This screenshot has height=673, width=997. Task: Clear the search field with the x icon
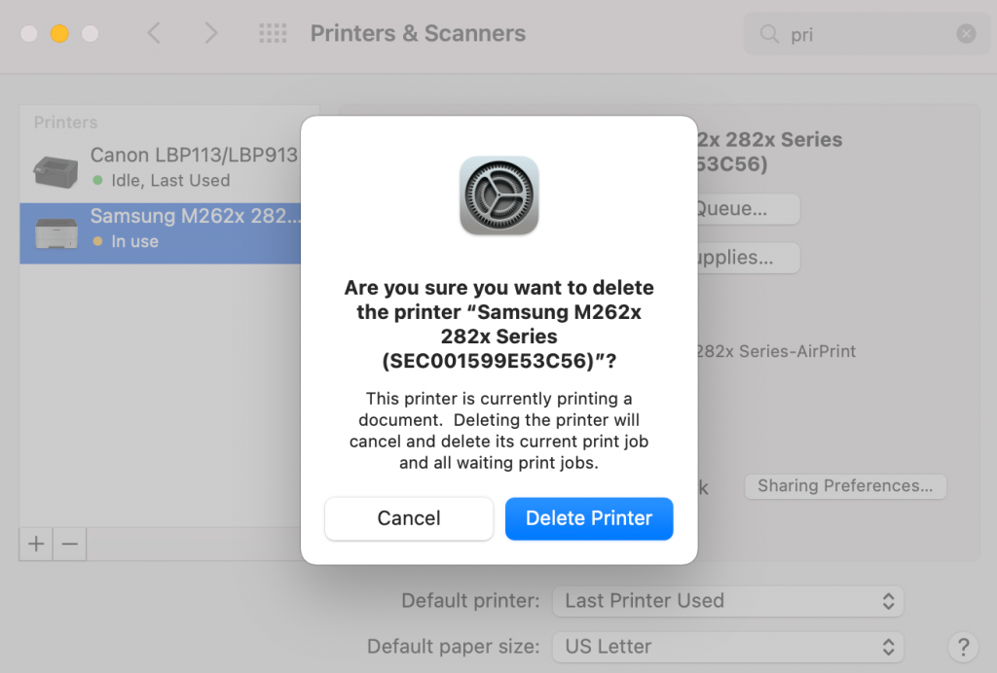(966, 34)
